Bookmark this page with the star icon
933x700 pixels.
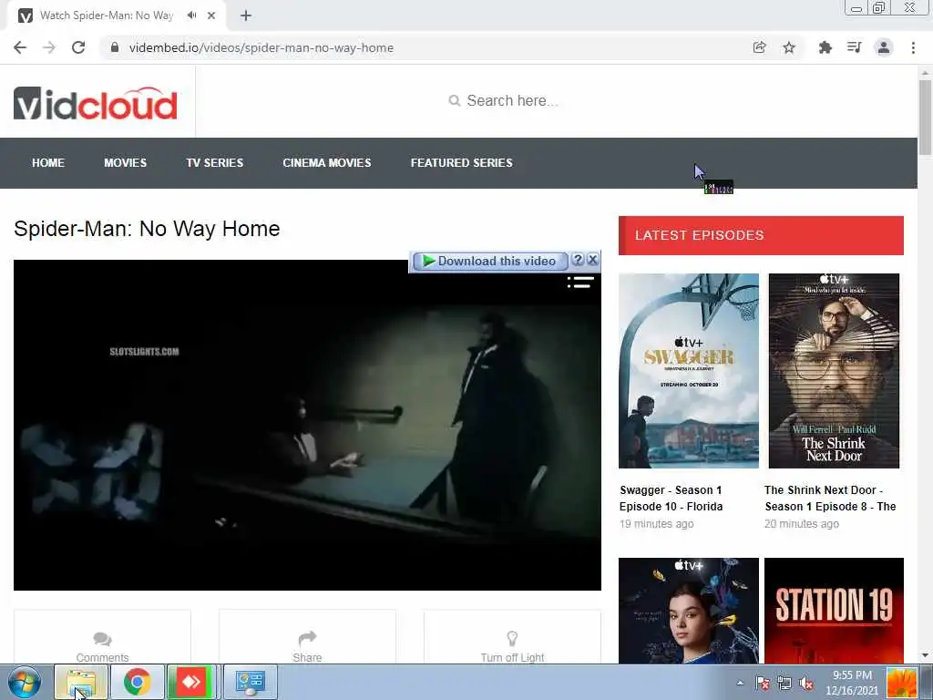pos(789,47)
